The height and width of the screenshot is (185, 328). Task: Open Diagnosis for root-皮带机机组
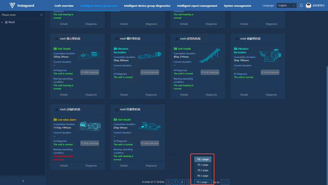pos(211,95)
